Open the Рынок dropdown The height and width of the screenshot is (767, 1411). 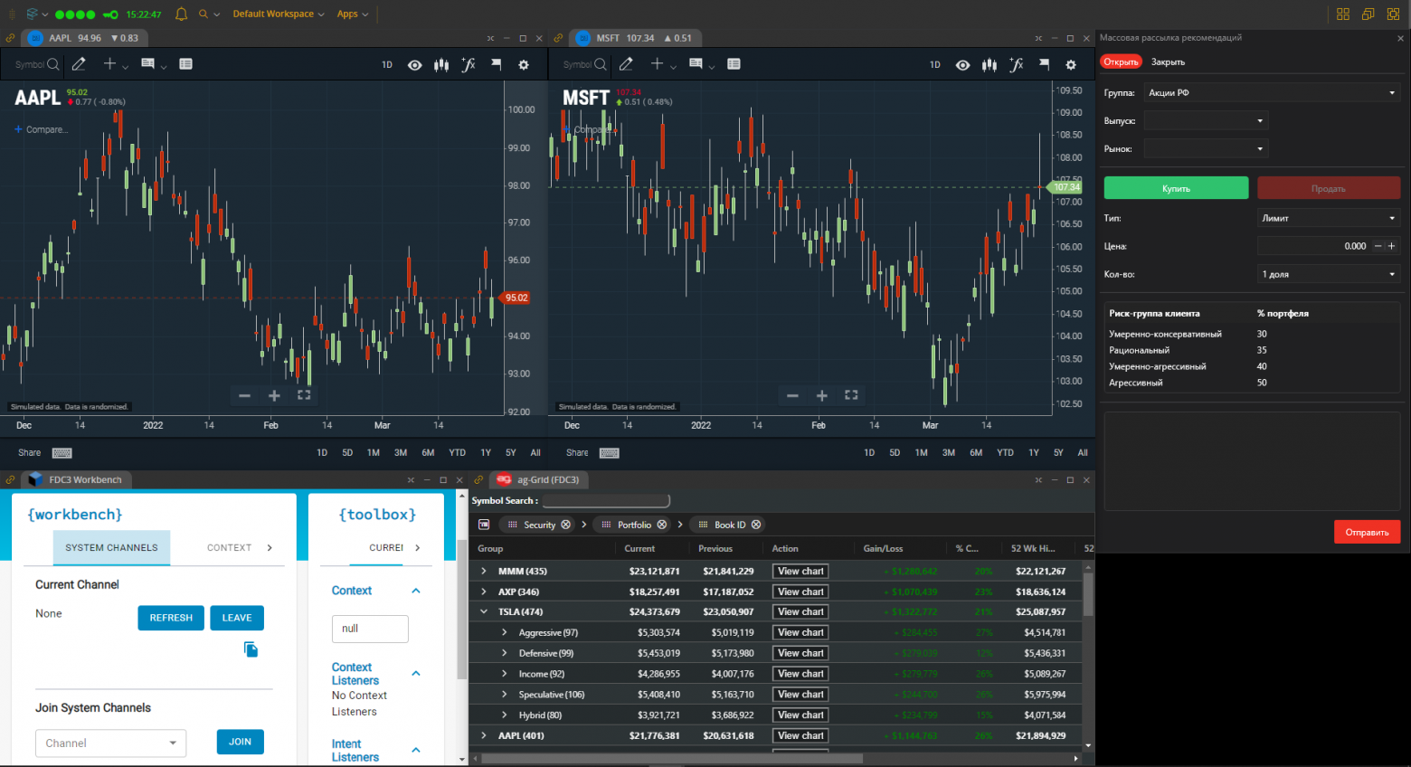[1206, 149]
